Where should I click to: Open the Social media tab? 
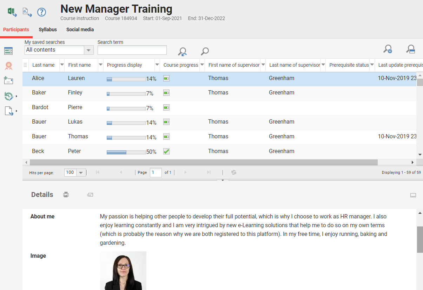pos(80,30)
